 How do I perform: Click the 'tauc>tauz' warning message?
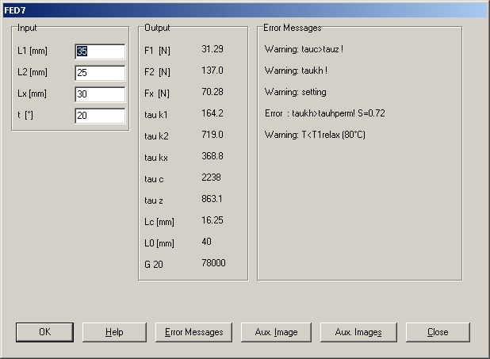point(304,49)
